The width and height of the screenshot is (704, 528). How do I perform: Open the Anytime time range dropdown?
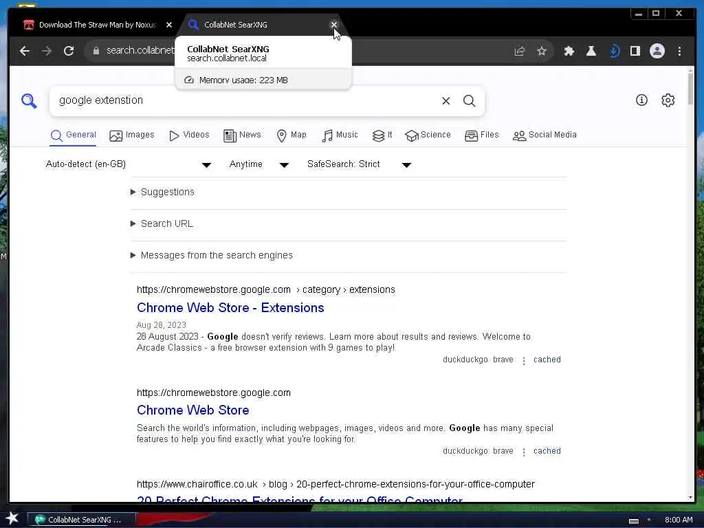(x=258, y=164)
